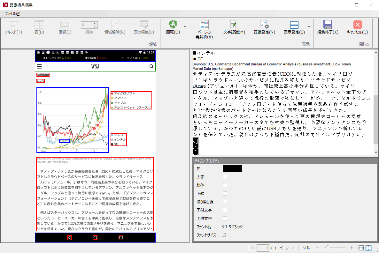
Task: Select the テキスト(T) text region tool
Action: coord(13,27)
